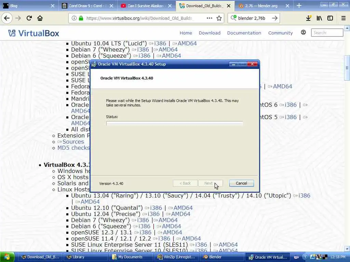
Task: Switch to Oracle VM VirtualBox taskbar button
Action: (x=268, y=257)
